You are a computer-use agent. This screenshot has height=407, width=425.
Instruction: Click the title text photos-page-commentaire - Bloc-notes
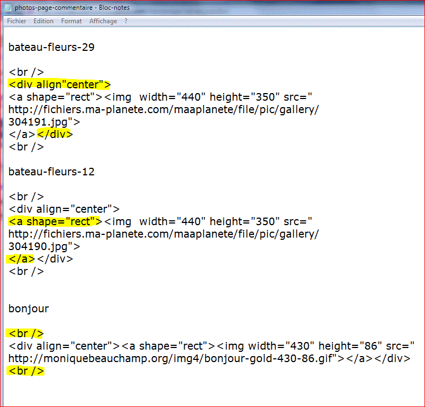[x=72, y=8]
